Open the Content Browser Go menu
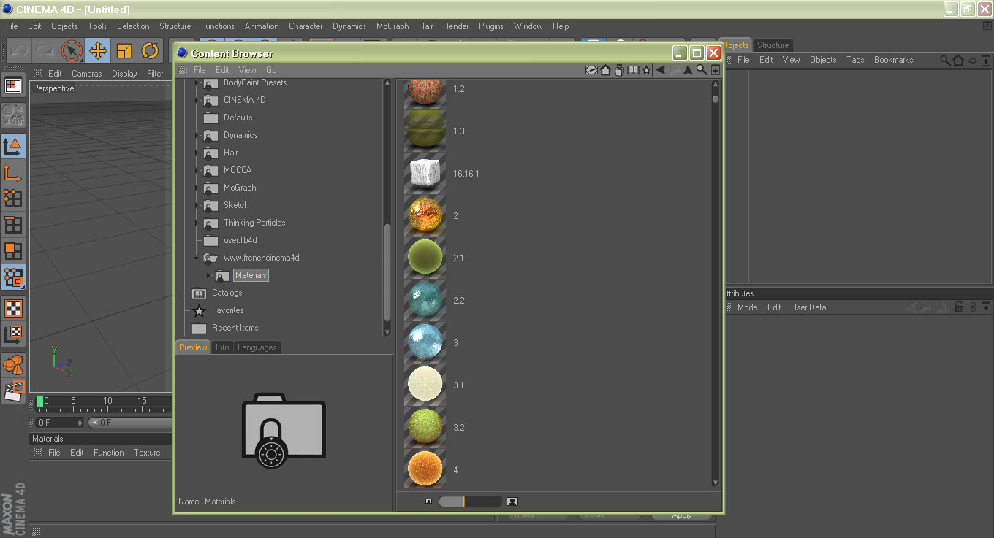Viewport: 994px width, 538px height. click(271, 70)
